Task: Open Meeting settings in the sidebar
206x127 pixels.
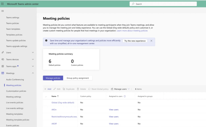Action: click(x=13, y=97)
